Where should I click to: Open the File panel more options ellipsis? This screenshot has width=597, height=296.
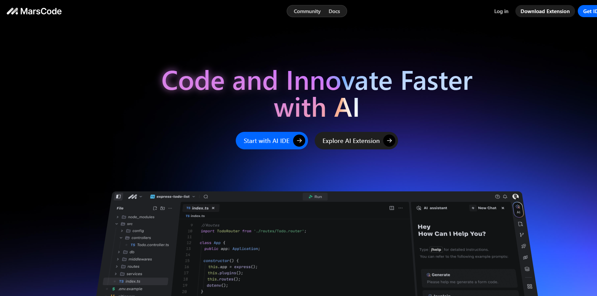click(170, 208)
